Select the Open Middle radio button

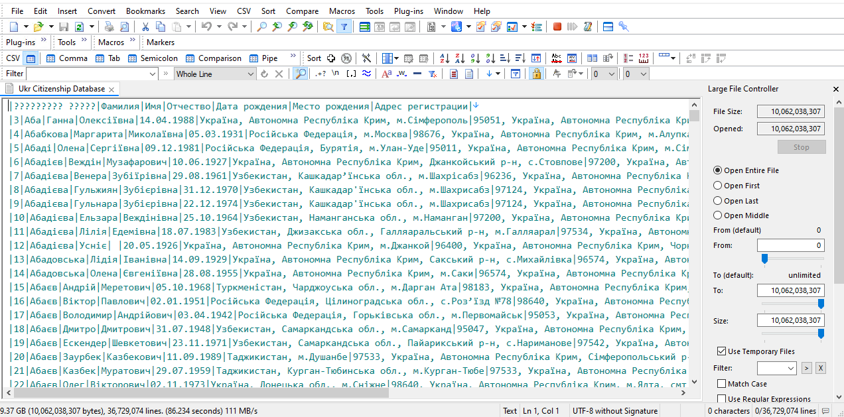point(717,215)
